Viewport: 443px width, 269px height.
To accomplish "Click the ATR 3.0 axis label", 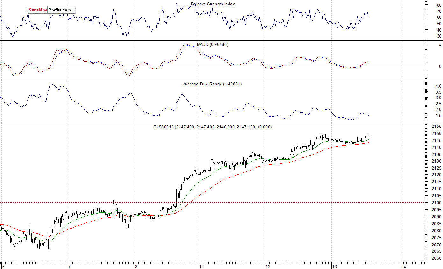I will 438,98.
